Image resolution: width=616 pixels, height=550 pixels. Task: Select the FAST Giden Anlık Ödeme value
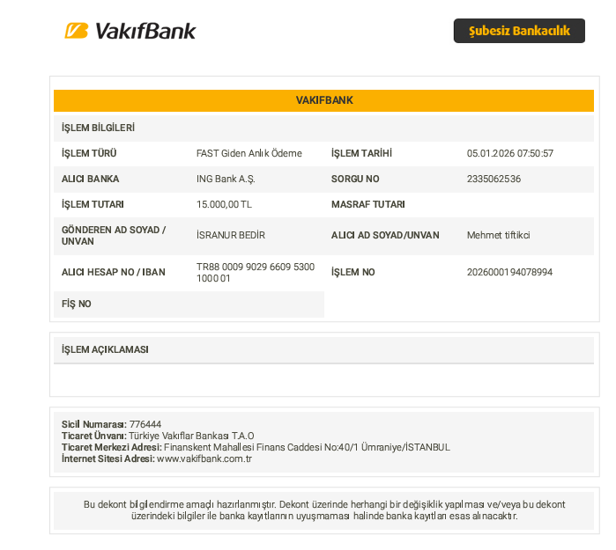pos(249,153)
